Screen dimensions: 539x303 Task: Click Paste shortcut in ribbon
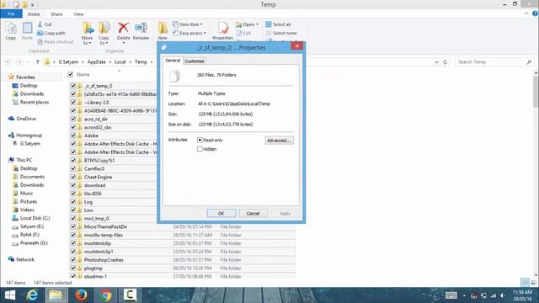pos(55,41)
